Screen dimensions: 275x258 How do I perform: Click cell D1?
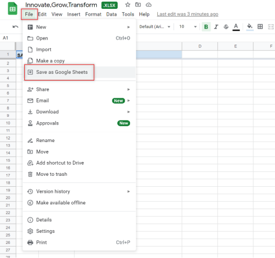coord(200,54)
